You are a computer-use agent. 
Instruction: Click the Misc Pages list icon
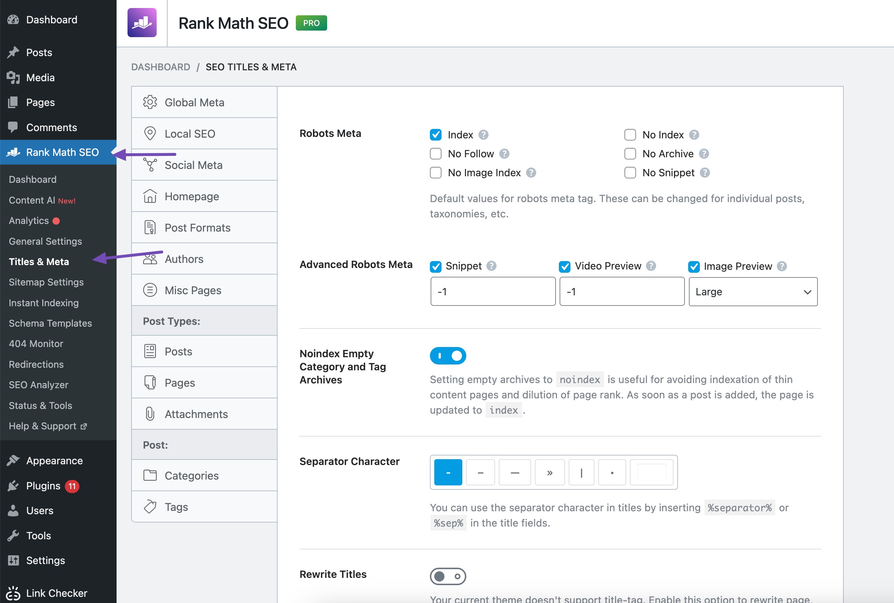[x=150, y=290]
